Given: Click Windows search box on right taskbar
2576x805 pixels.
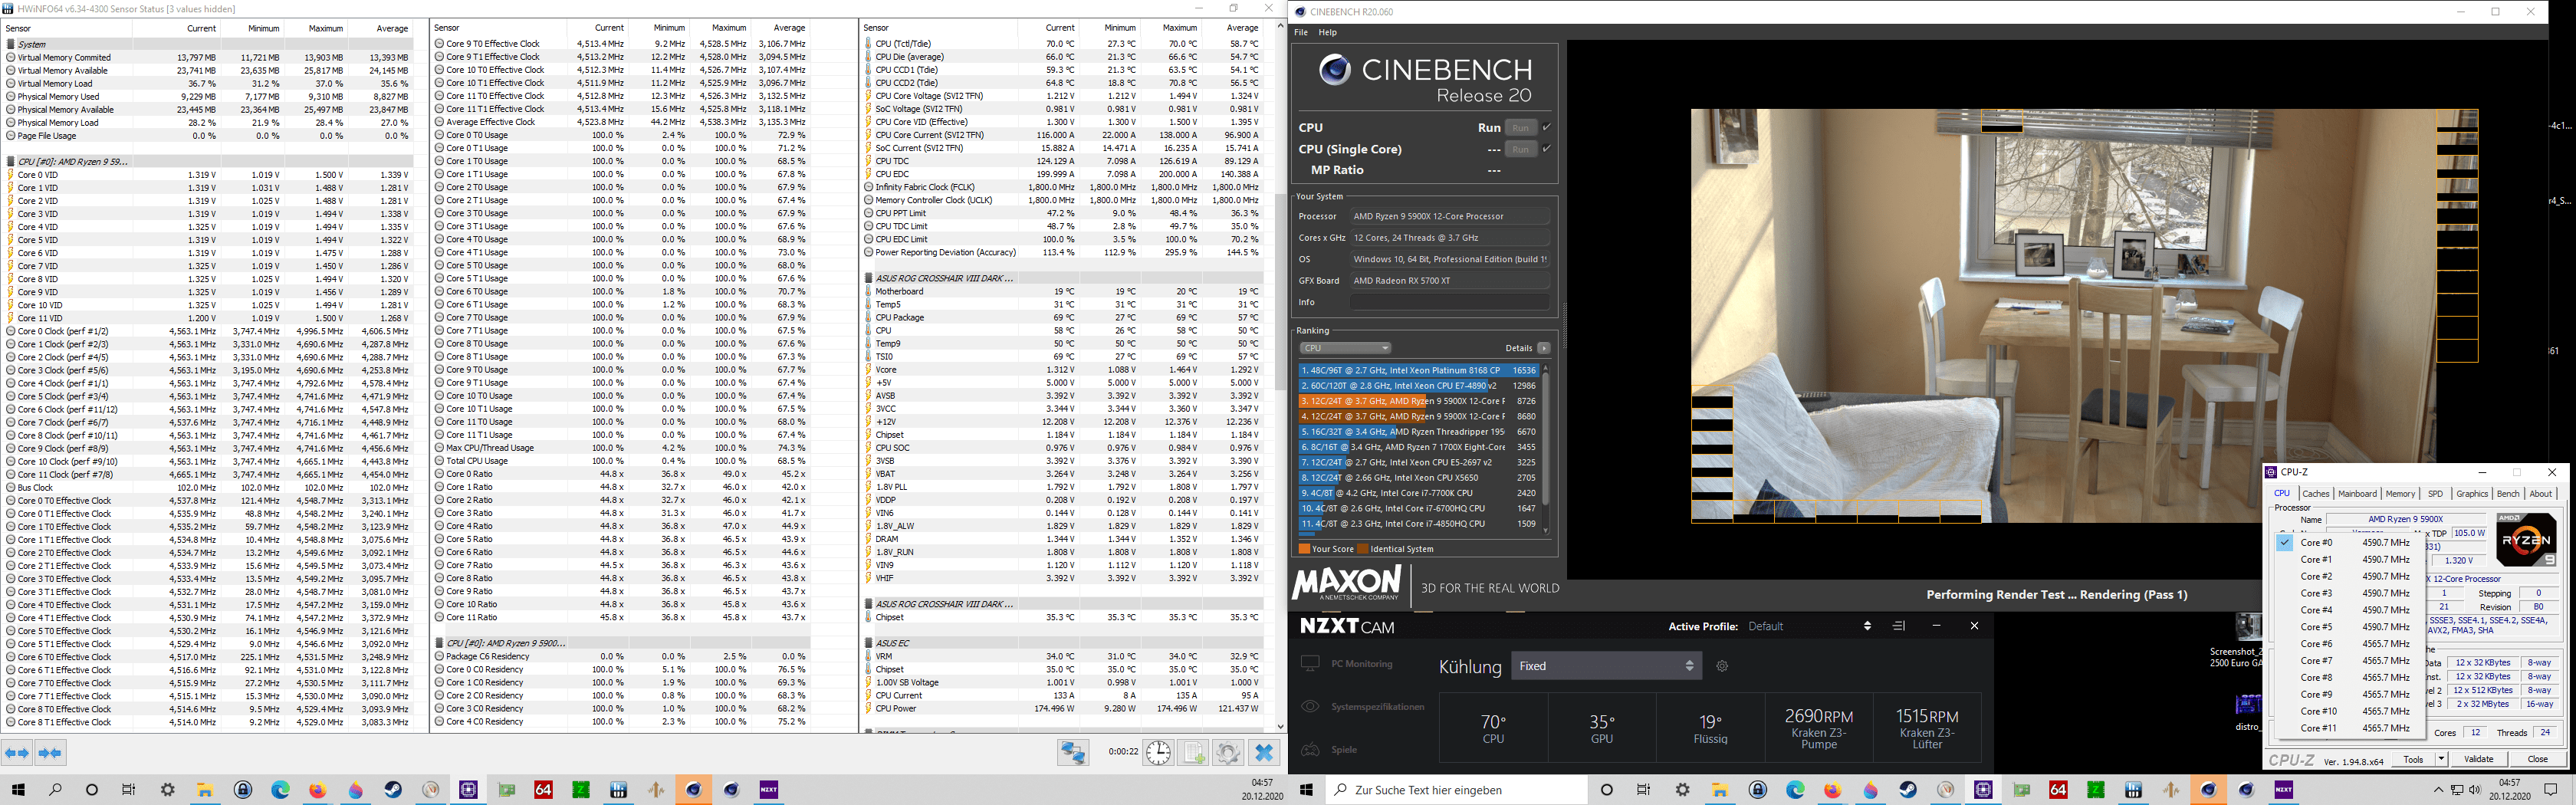Looking at the screenshot, I should [1457, 790].
